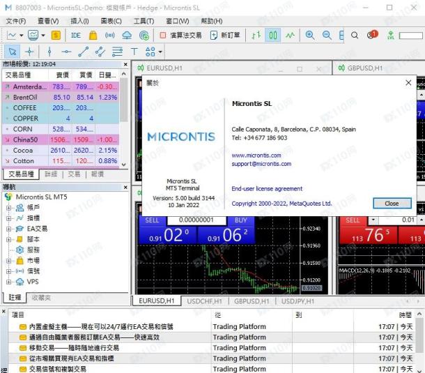The width and height of the screenshot is (425, 373).
Task: Select the COFFEE symbol row
Action: click(x=61, y=107)
